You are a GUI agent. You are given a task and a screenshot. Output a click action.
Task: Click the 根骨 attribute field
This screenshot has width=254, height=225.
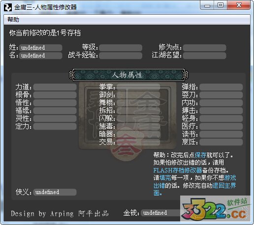click(55, 95)
